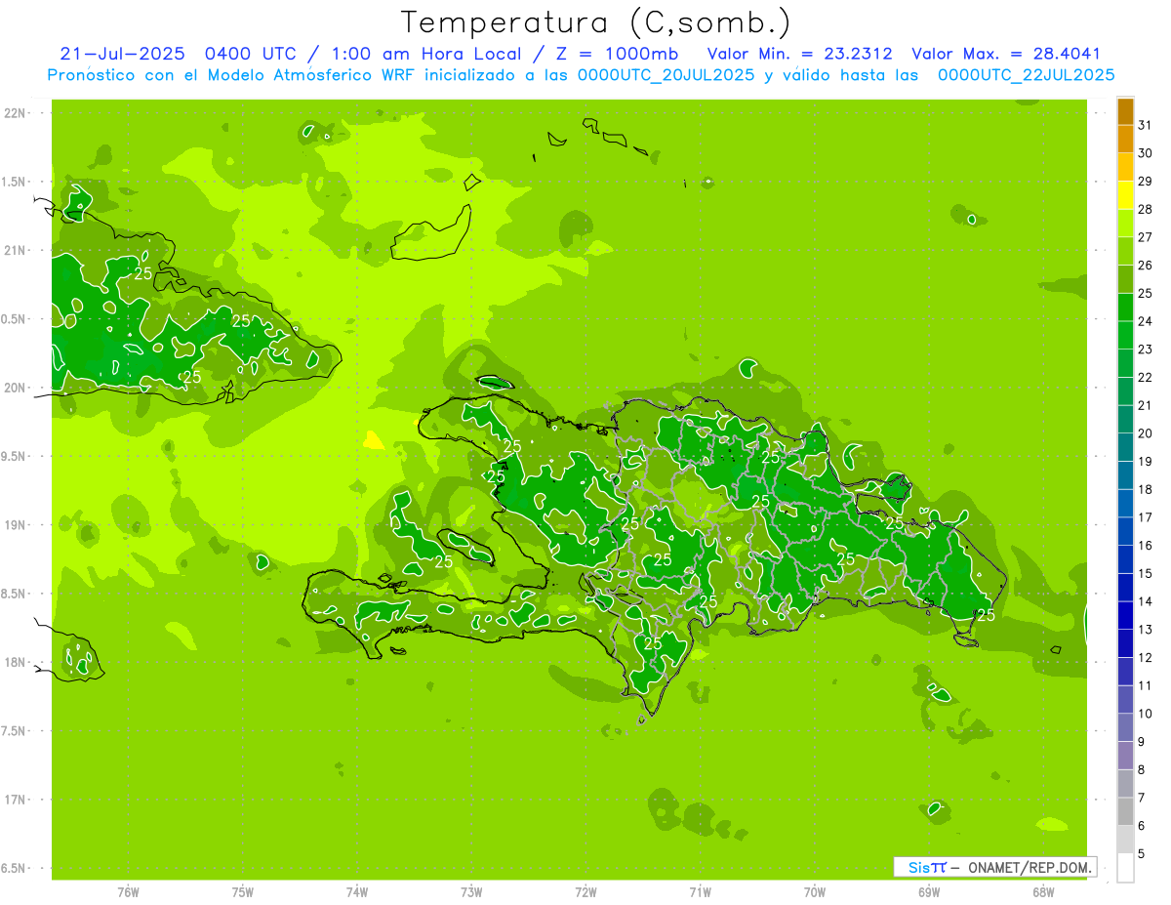Click the colorbar value 24
The image size is (1171, 905).
1146,321
